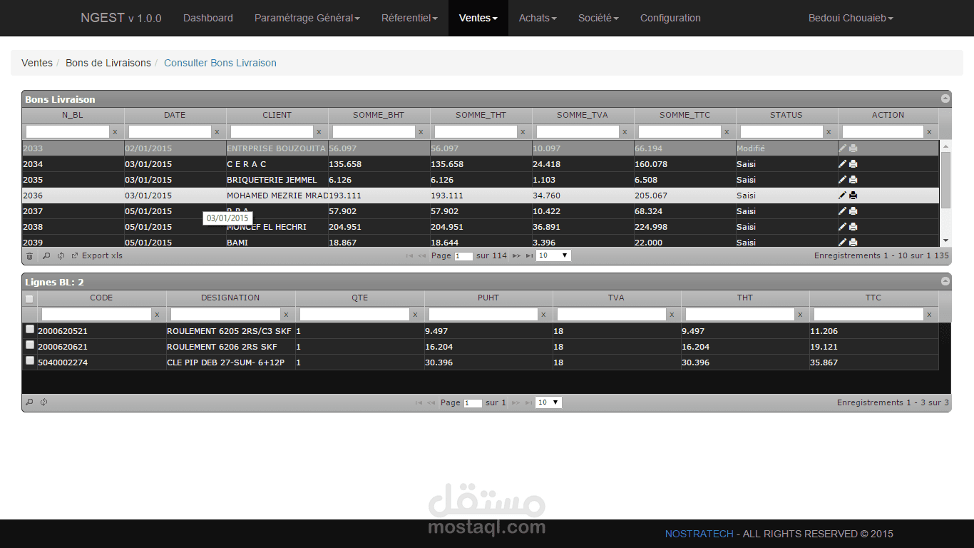Collapse the Bons Livraison panel with its arrow

(x=945, y=99)
